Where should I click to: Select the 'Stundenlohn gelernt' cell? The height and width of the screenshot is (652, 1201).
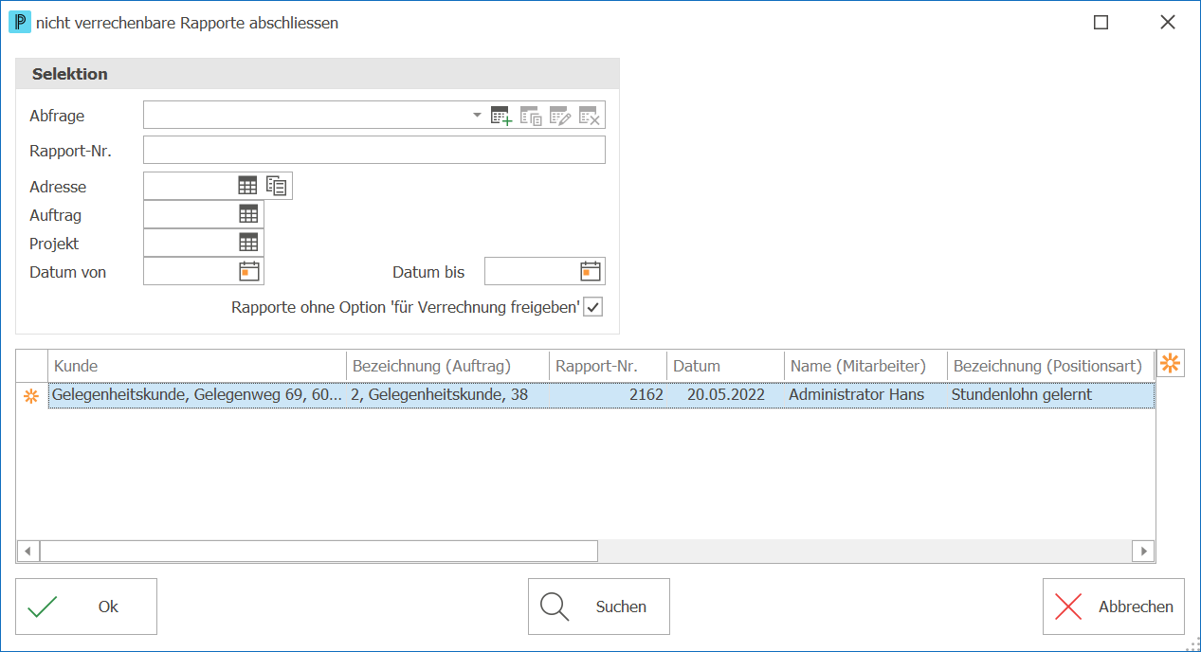pos(1050,394)
